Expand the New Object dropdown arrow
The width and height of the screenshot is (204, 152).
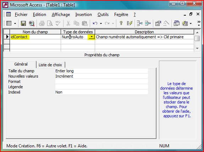pos(191,23)
